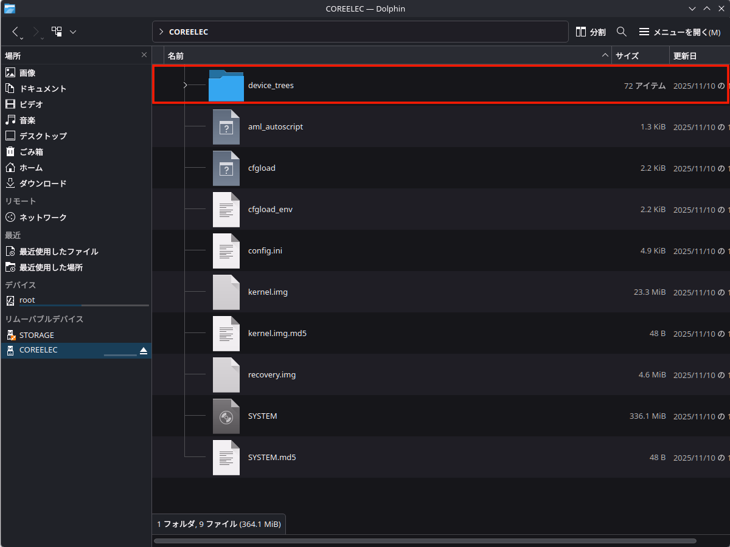Select aml_autoscript file icon
The width and height of the screenshot is (730, 547).
[x=226, y=126]
